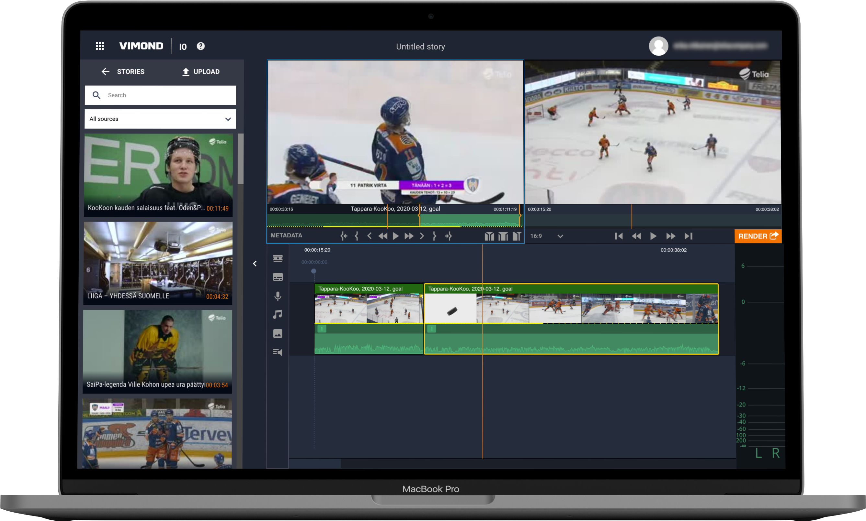Select the bottom hockey celebration thumbnail
The width and height of the screenshot is (866, 521).
point(157,434)
